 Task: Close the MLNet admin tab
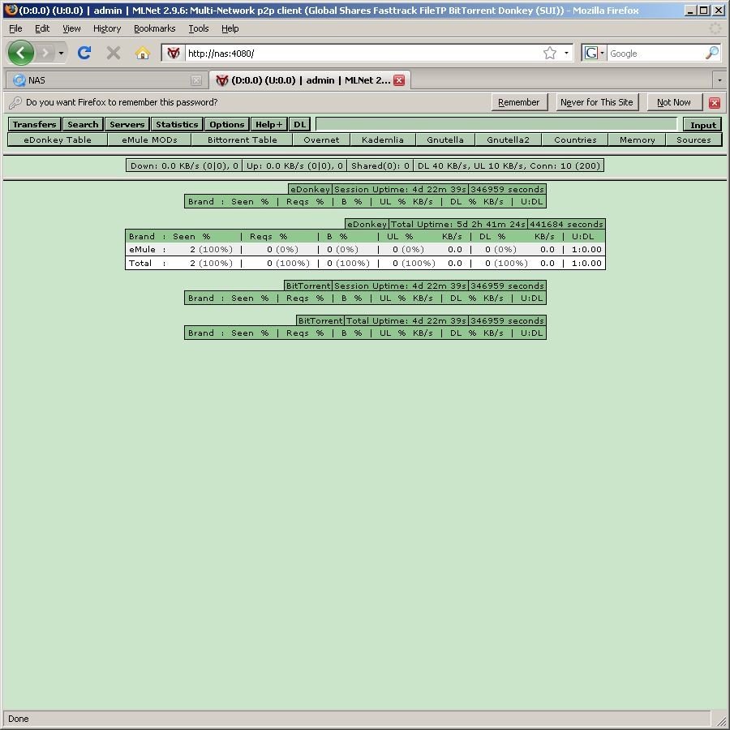pyautogui.click(x=399, y=80)
